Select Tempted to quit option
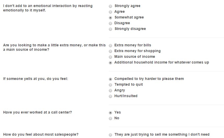Viewport: 224px width, 138px height. (x=110, y=85)
